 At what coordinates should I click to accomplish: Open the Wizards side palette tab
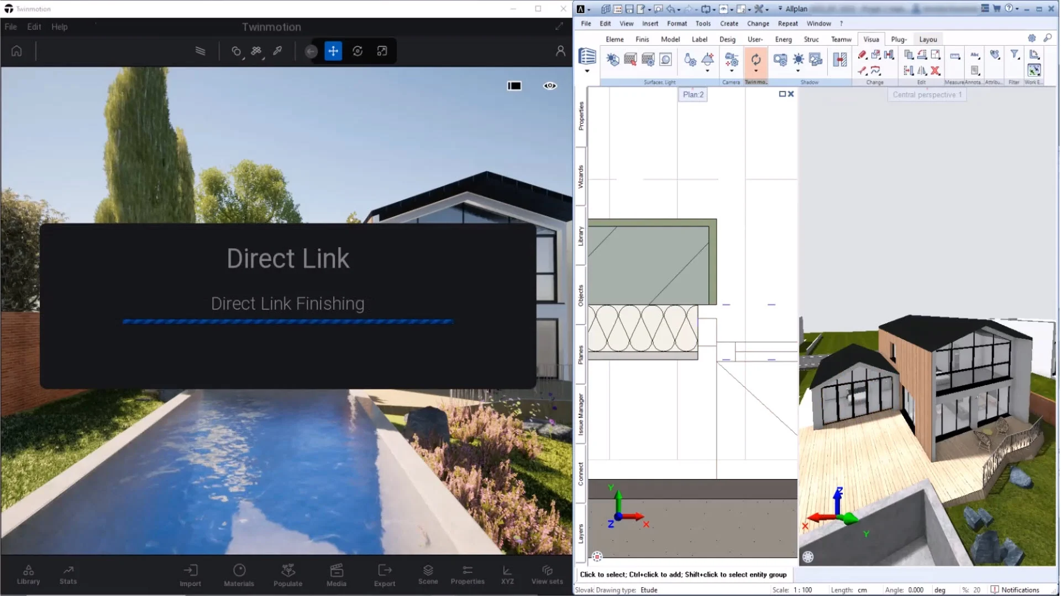581,177
